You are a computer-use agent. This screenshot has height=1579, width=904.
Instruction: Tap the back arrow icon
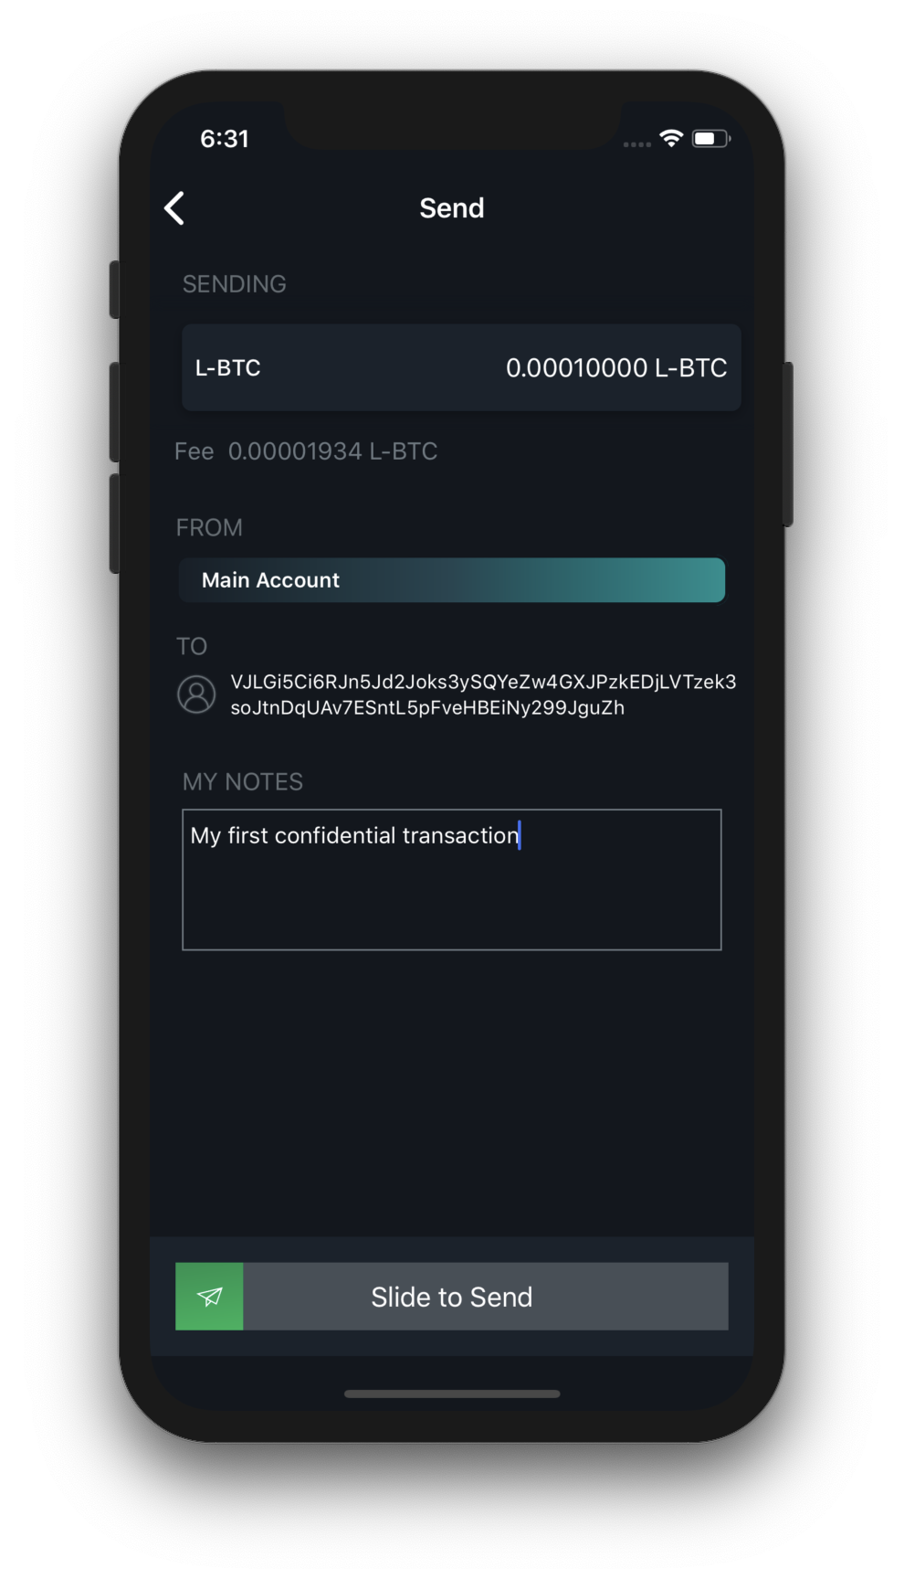click(174, 208)
